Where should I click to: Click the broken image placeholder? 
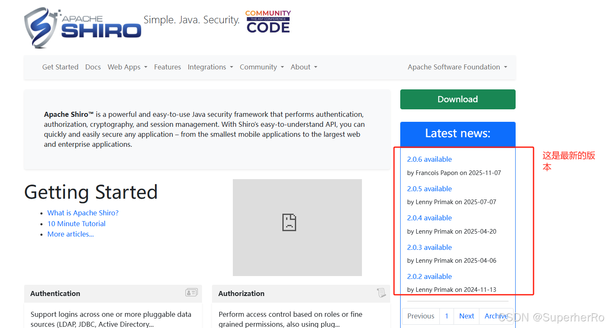297,227
